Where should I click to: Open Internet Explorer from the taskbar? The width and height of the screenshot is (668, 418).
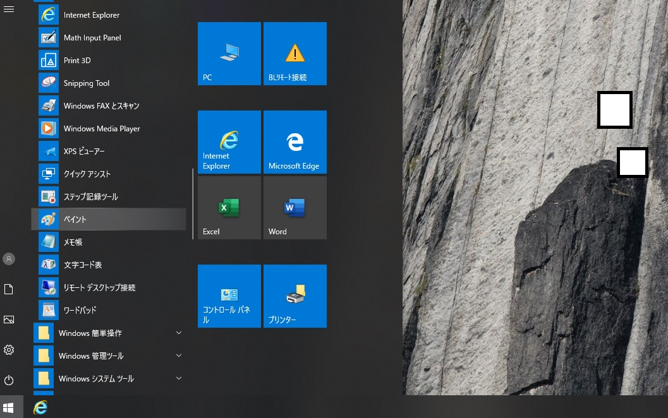(x=40, y=408)
